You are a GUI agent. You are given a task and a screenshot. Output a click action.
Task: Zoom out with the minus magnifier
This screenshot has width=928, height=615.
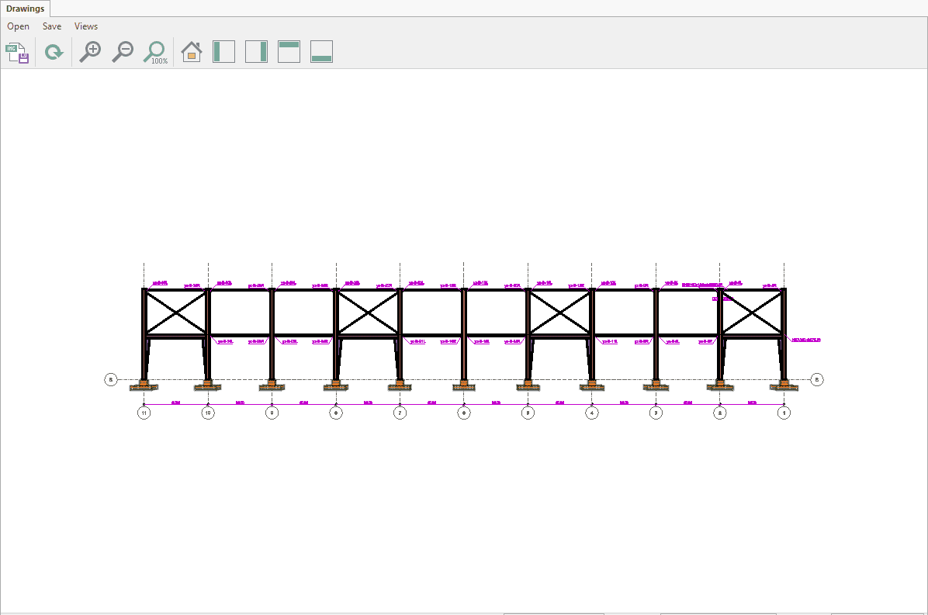[123, 52]
